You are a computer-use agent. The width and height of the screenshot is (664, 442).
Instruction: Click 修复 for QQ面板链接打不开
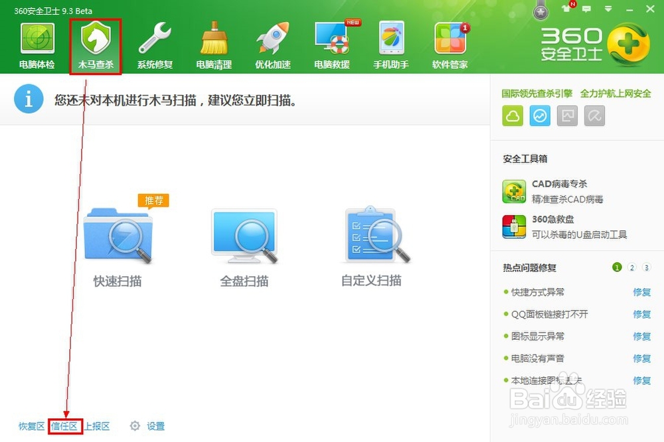click(641, 314)
